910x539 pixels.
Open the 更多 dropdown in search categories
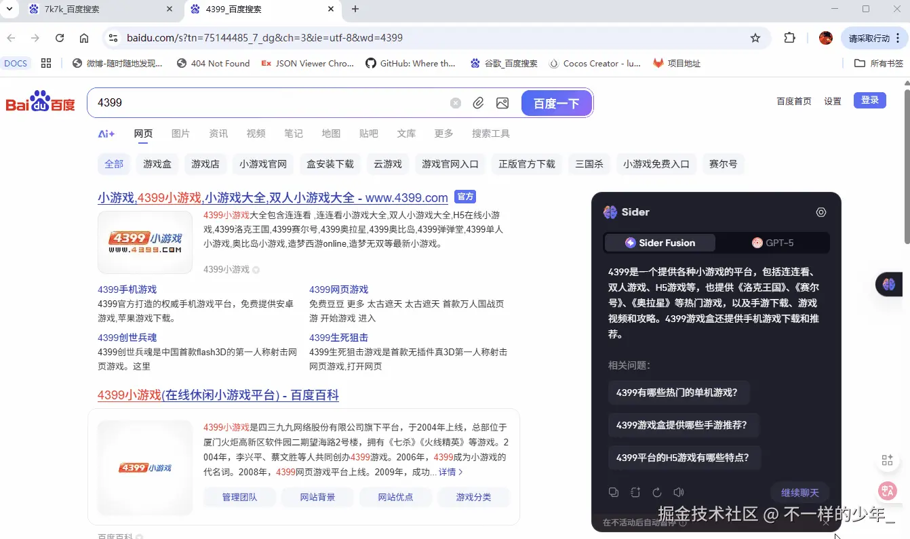[x=443, y=134]
